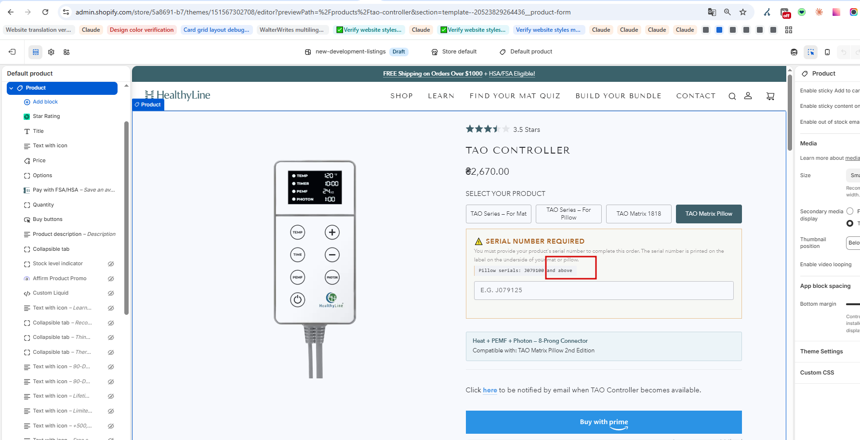Go to BUILD YOUR BUNDLE
The image size is (860, 440).
(x=619, y=96)
